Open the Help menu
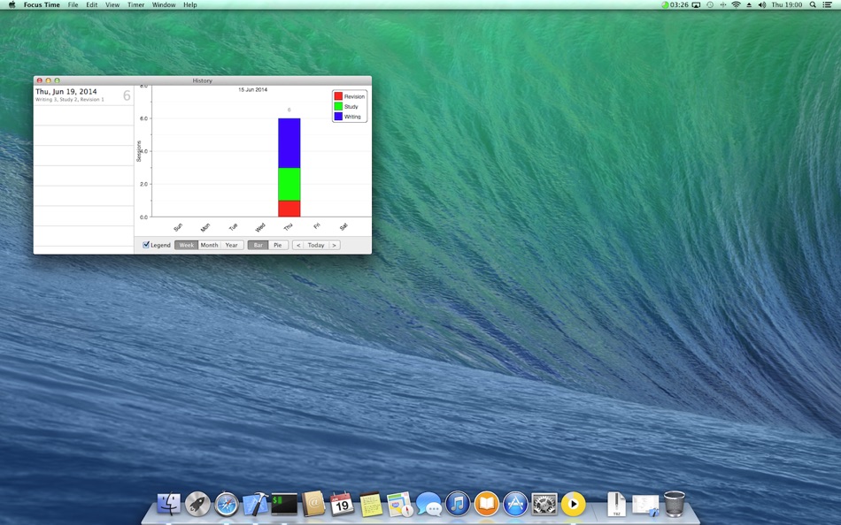The image size is (841, 525). tap(189, 4)
